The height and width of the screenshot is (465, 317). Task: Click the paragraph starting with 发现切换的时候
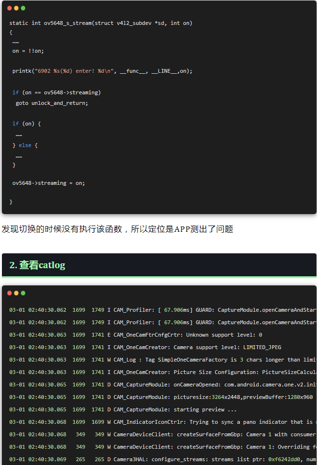pyautogui.click(x=117, y=229)
